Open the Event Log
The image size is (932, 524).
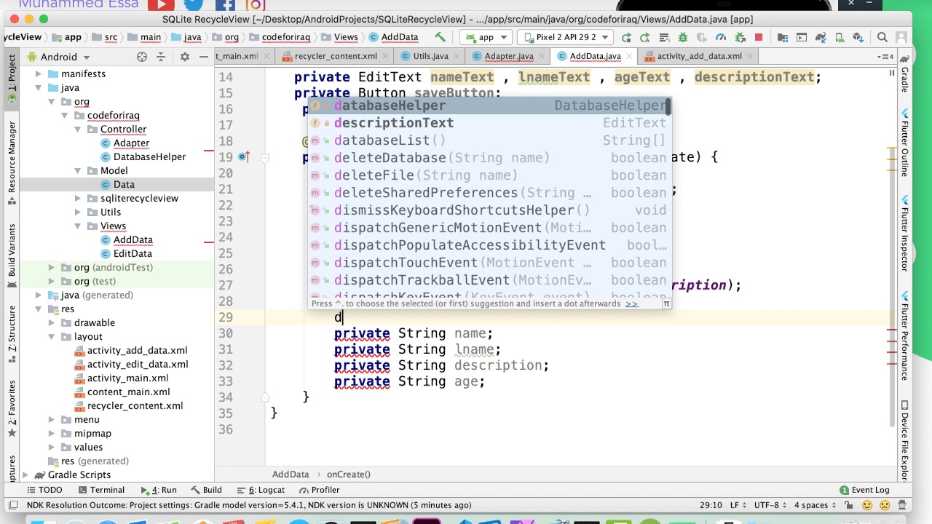864,490
